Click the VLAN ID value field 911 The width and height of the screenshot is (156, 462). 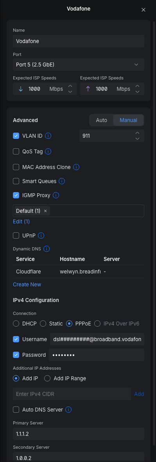pos(106,136)
